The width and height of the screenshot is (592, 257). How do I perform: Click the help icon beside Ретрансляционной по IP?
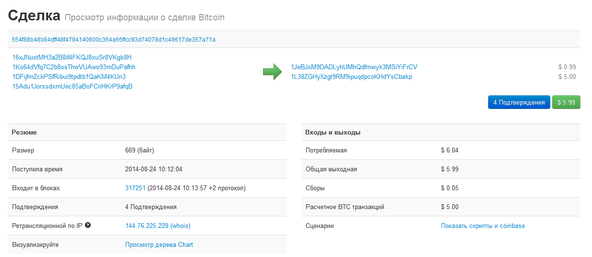[88, 225]
